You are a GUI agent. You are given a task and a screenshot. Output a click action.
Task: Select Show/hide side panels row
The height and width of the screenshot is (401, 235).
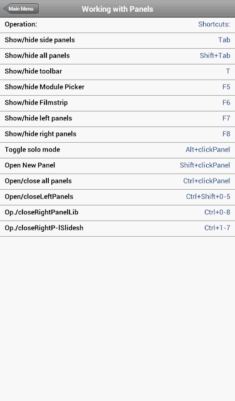117,40
